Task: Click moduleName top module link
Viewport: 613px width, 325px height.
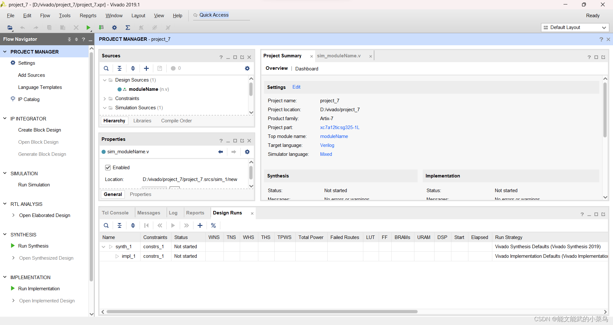Action: point(334,136)
